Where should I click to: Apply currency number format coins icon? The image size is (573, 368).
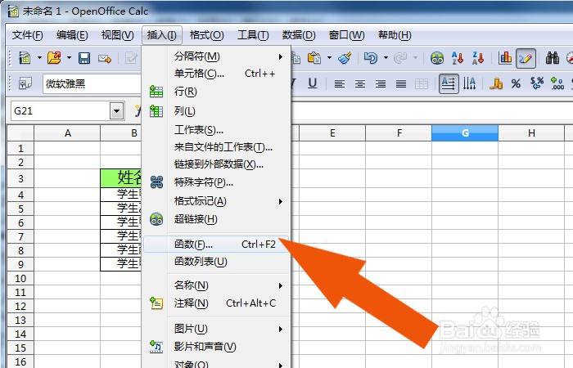point(496,83)
